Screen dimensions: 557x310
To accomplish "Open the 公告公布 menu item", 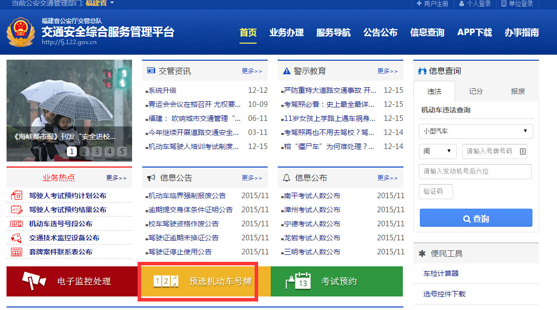I will (x=380, y=32).
